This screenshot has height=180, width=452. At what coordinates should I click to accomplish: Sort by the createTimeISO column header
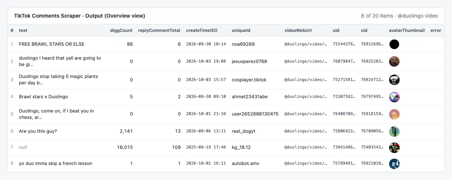(202, 30)
